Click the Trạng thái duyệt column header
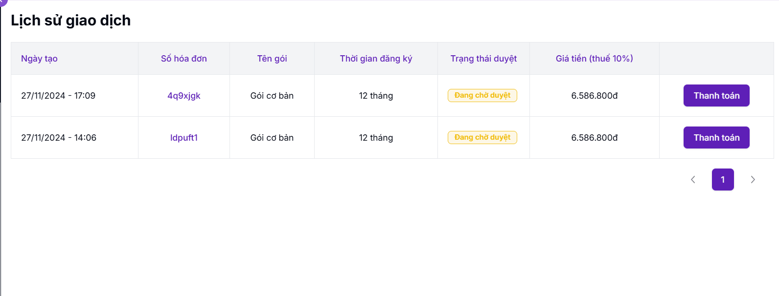 pos(483,59)
